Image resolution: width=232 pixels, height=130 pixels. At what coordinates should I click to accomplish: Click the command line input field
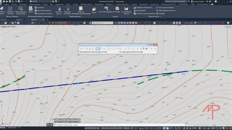coord(119,125)
